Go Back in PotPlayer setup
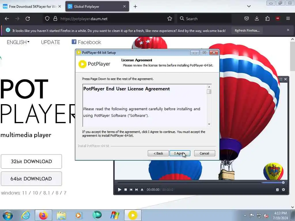 (158, 153)
